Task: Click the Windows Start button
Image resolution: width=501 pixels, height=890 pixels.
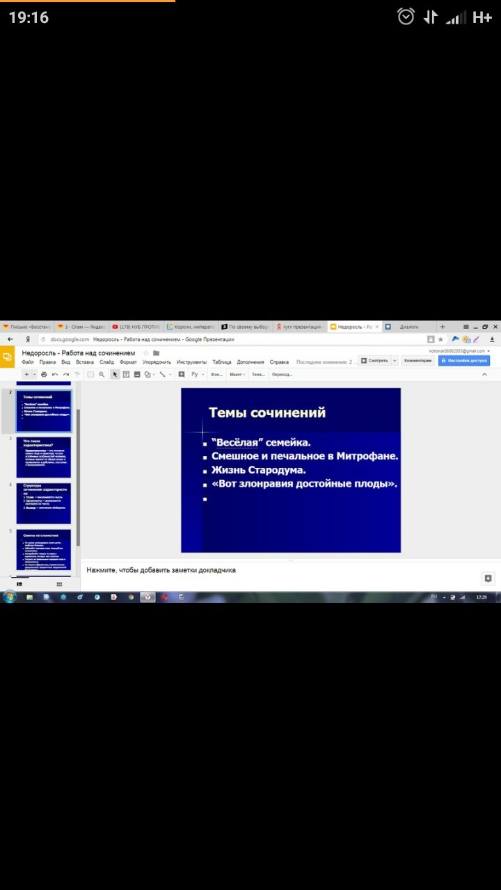Action: tap(10, 597)
